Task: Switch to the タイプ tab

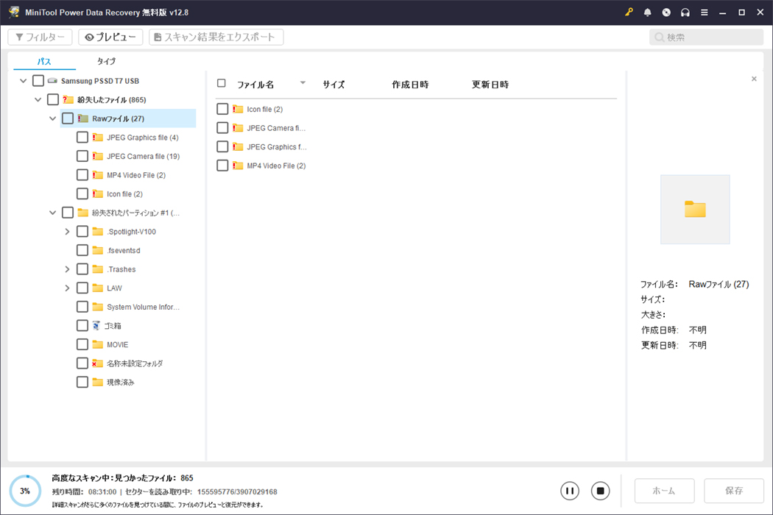Action: [105, 61]
